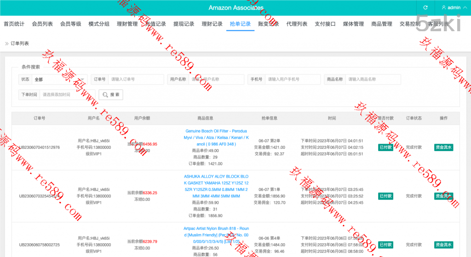471x257 pixels.
Task: Switch to the 会员列表 tab
Action: 42,24
